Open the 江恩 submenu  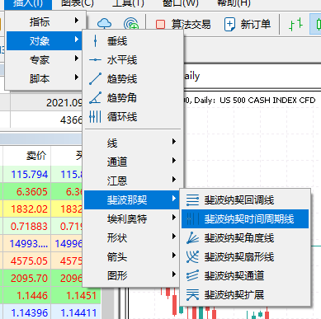[x=133, y=181]
